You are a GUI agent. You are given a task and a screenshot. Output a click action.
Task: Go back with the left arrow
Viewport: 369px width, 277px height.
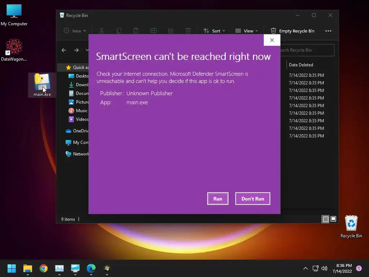click(x=64, y=50)
